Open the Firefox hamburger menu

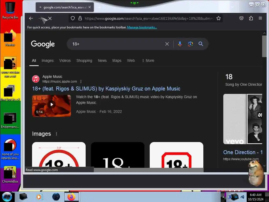coord(260,18)
